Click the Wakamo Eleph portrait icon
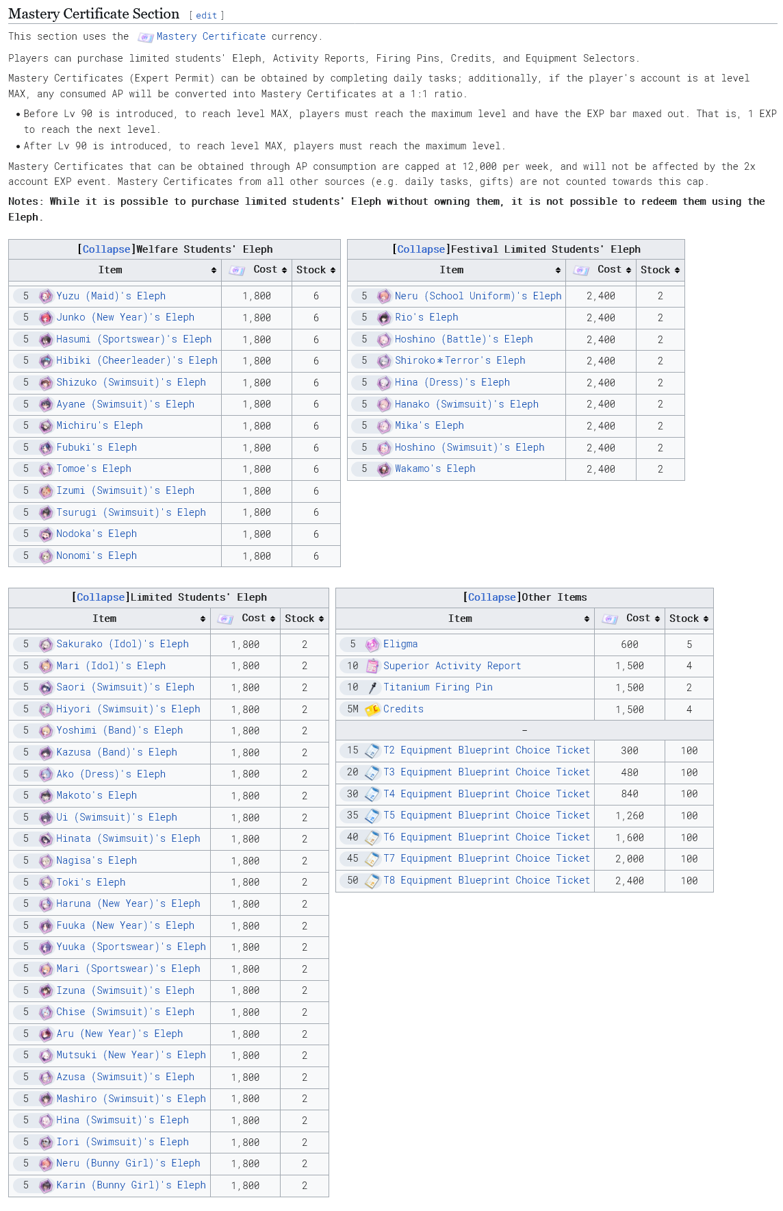 coord(384,469)
